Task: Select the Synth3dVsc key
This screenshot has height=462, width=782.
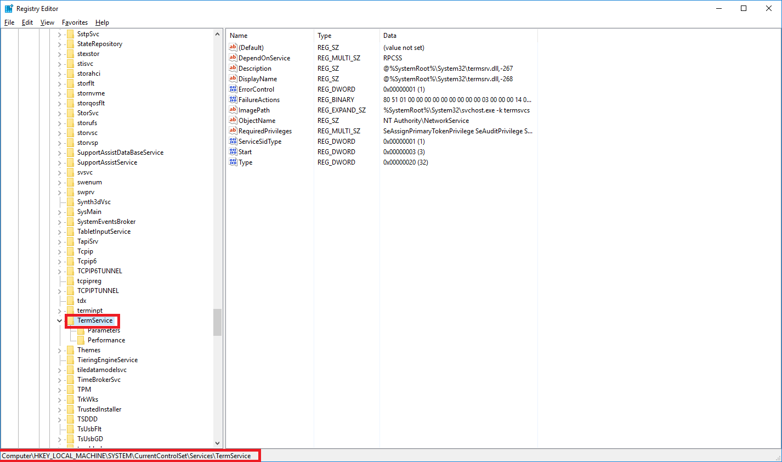Action: pyautogui.click(x=94, y=202)
